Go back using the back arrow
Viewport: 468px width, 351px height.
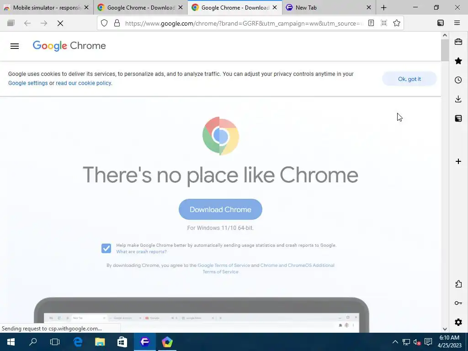[x=27, y=23]
